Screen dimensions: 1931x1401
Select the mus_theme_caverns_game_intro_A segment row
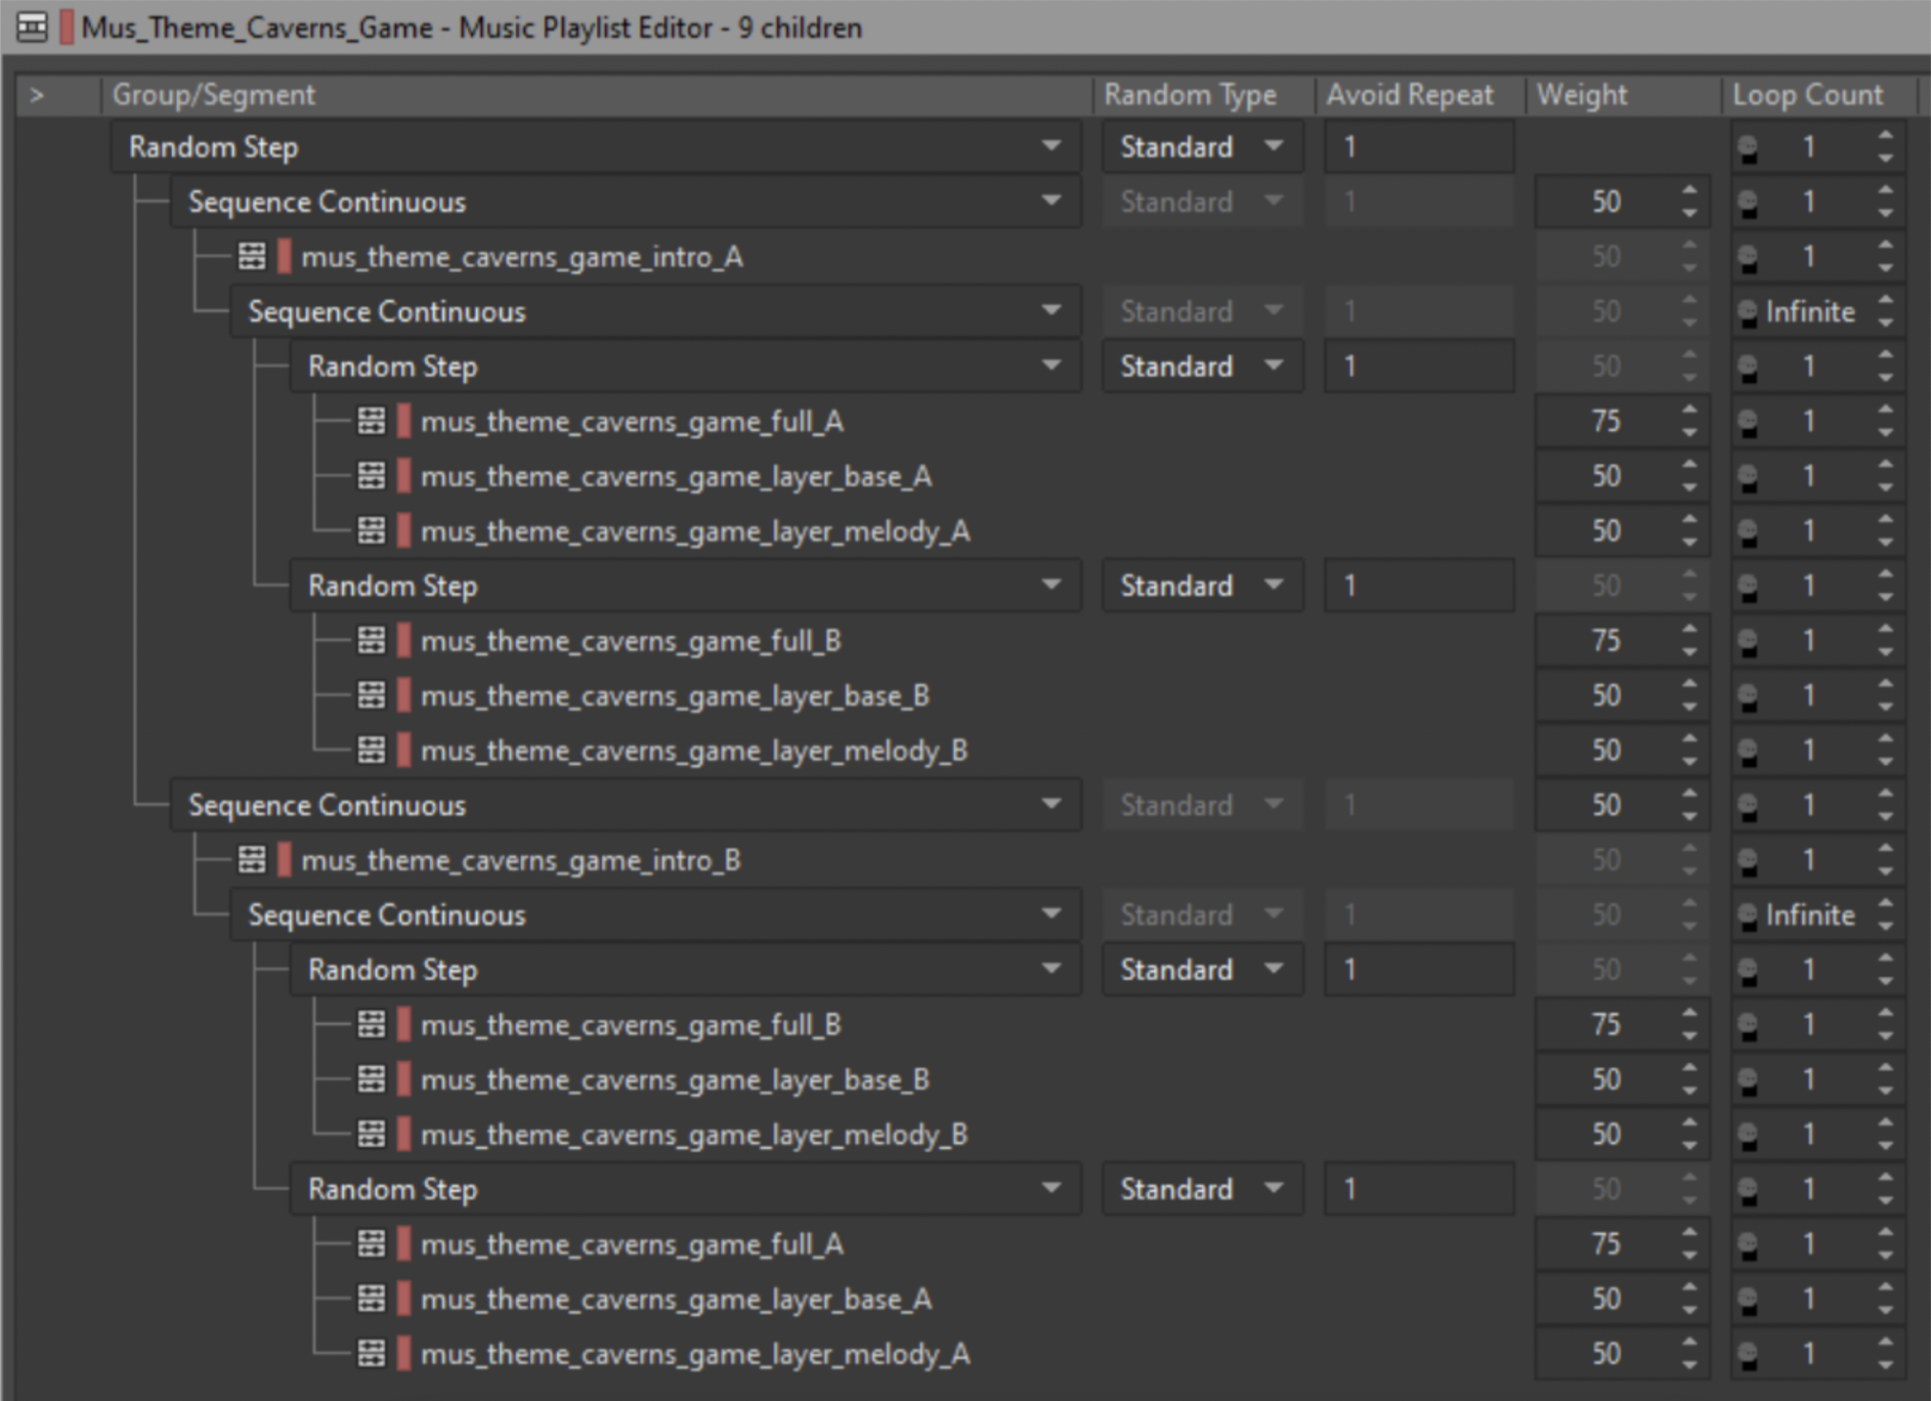pyautogui.click(x=523, y=257)
